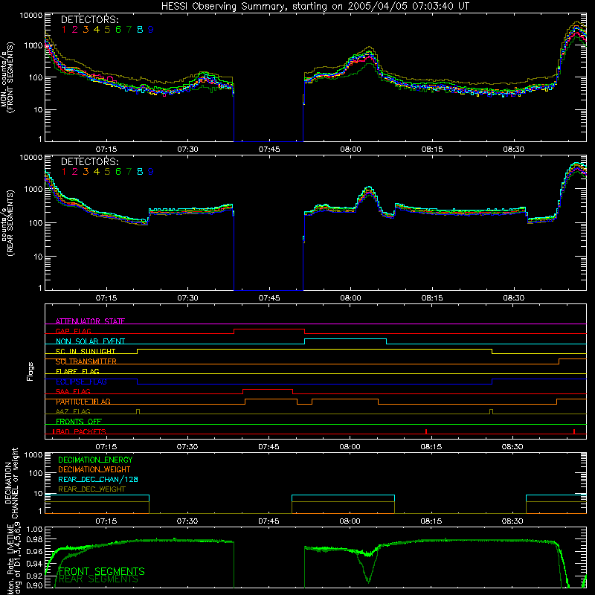Viewport: 595px width, 595px height.
Task: Click 07:30 tick label below the decimation panel
Action: click(x=187, y=521)
